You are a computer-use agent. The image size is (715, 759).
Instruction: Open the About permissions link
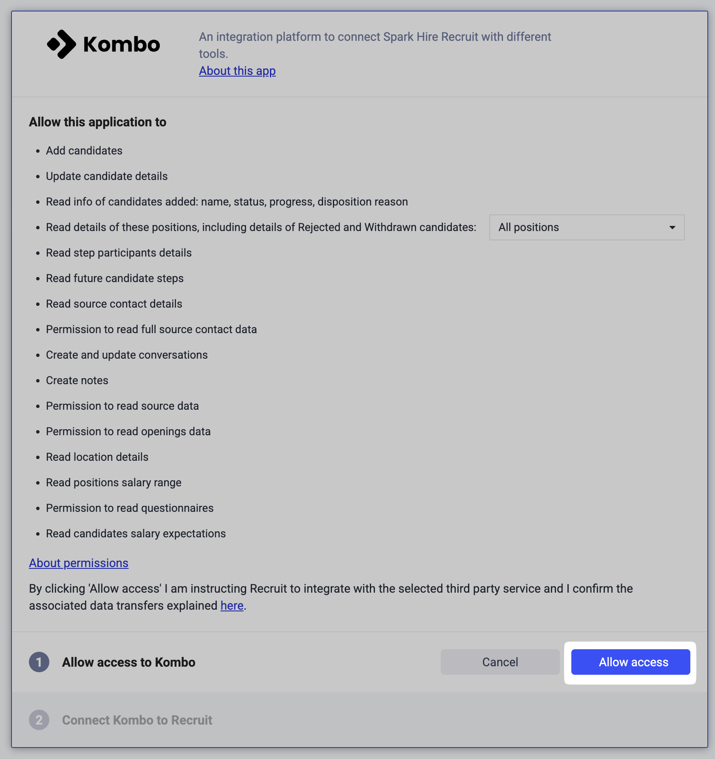(x=79, y=563)
